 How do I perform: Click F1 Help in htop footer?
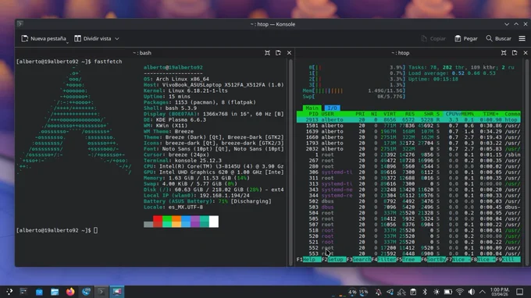308,260
